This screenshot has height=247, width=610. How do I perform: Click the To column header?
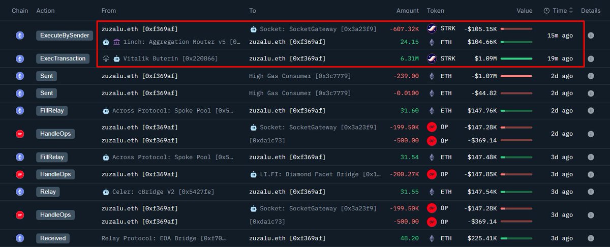[253, 10]
